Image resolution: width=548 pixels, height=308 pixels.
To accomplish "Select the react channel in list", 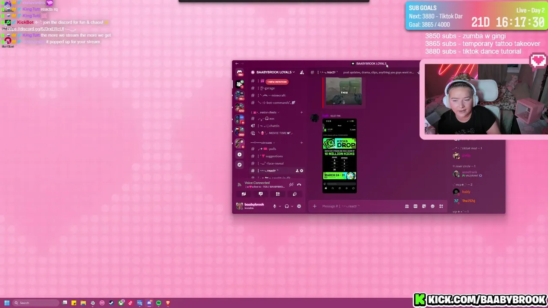I will [x=276, y=171].
